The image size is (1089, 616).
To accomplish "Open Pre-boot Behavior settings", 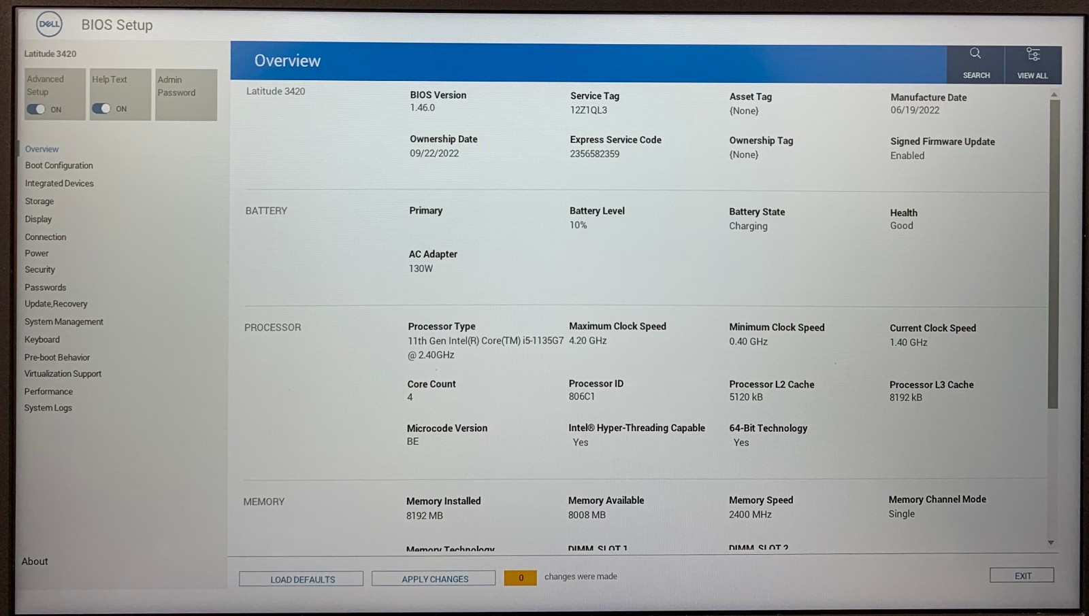I will click(x=57, y=357).
